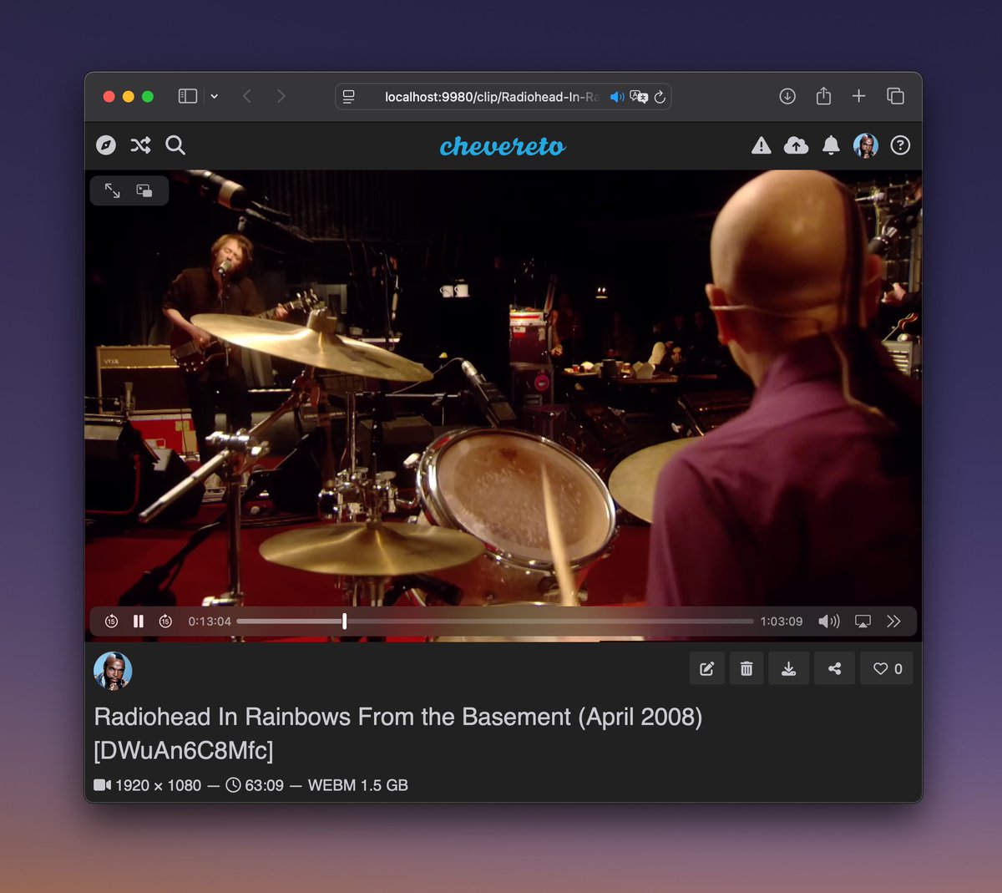The width and height of the screenshot is (1002, 893).
Task: Open the user avatar menu in header
Action: pos(866,145)
